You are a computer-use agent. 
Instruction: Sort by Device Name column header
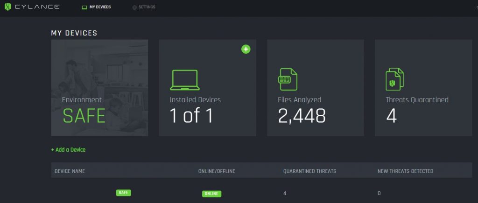coord(70,171)
